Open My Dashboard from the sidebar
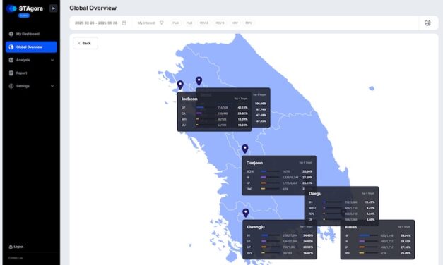This screenshot has height=265, width=443. (x=31, y=34)
